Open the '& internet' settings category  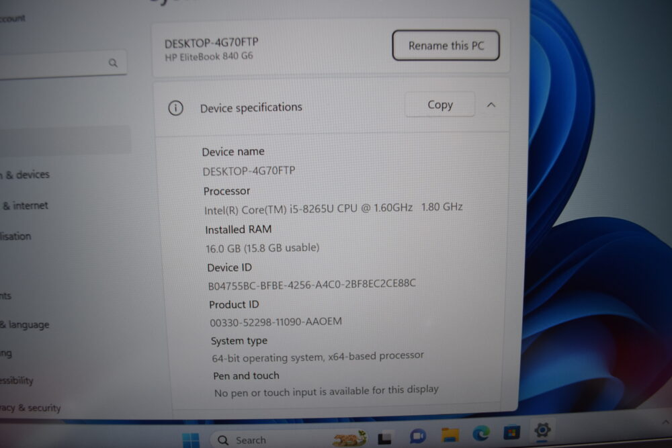tap(24, 206)
